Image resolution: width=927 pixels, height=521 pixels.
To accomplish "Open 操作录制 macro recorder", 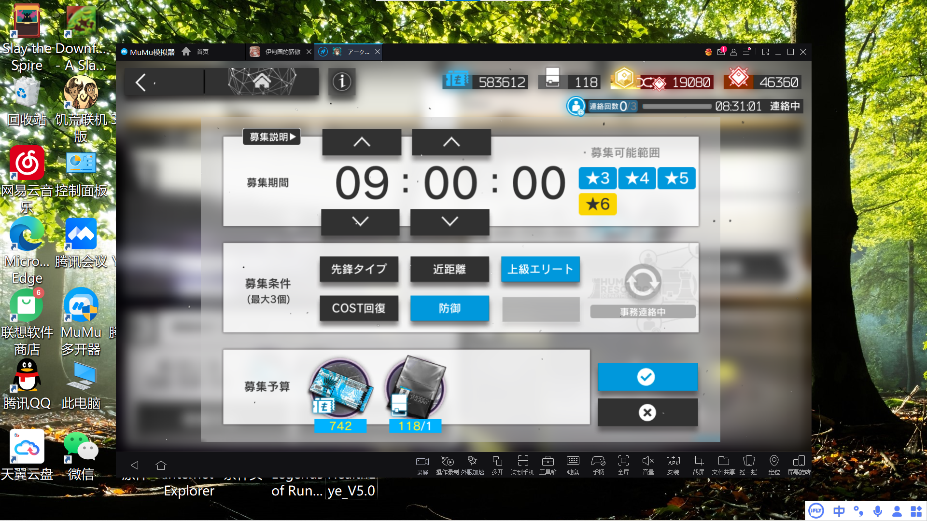I will (x=447, y=466).
